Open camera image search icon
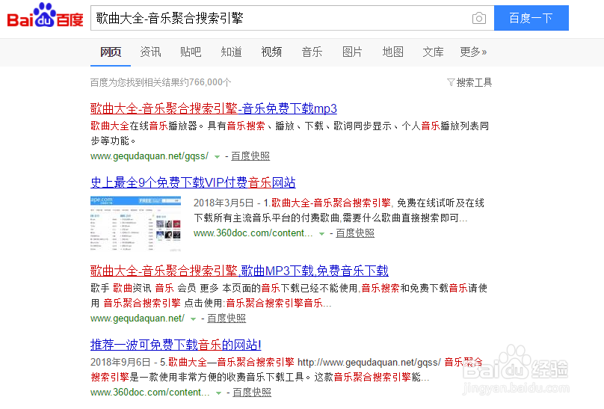The width and height of the screenshot is (604, 409). (x=479, y=18)
